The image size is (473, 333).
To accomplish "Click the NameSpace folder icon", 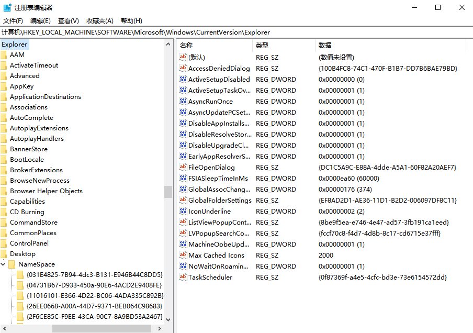I will tap(12, 264).
